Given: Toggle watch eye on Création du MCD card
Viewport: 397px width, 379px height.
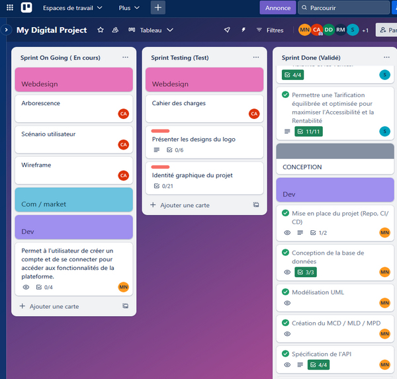Looking at the screenshot, I should point(287,333).
